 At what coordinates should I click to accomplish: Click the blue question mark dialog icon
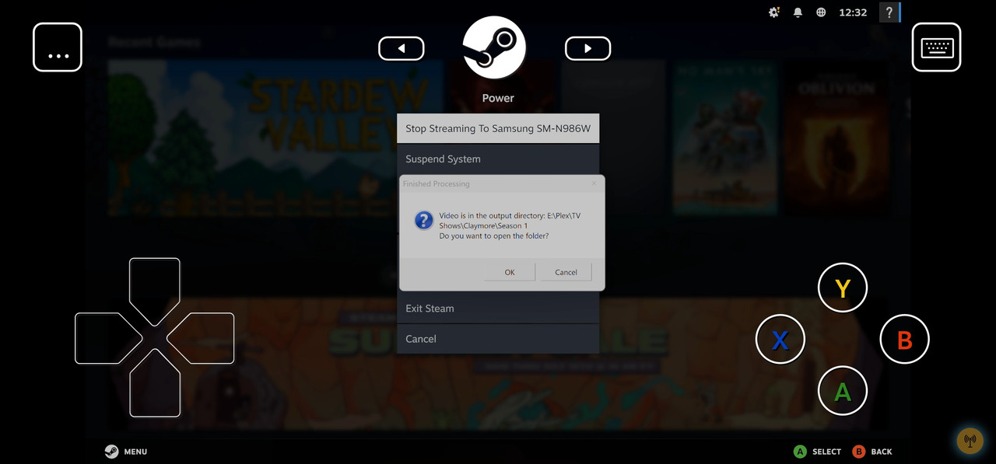click(423, 220)
